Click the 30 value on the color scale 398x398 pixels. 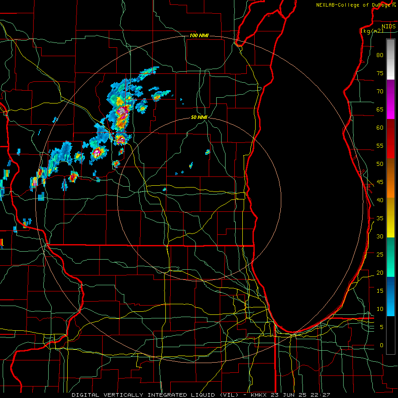380,237
